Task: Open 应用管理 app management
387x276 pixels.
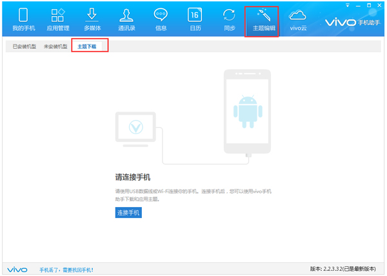Action: tap(57, 19)
